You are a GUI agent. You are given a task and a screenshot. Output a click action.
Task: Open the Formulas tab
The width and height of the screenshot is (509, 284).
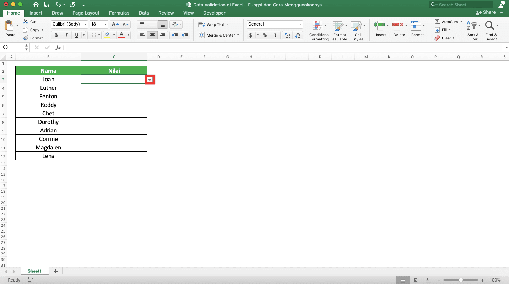[x=119, y=13]
